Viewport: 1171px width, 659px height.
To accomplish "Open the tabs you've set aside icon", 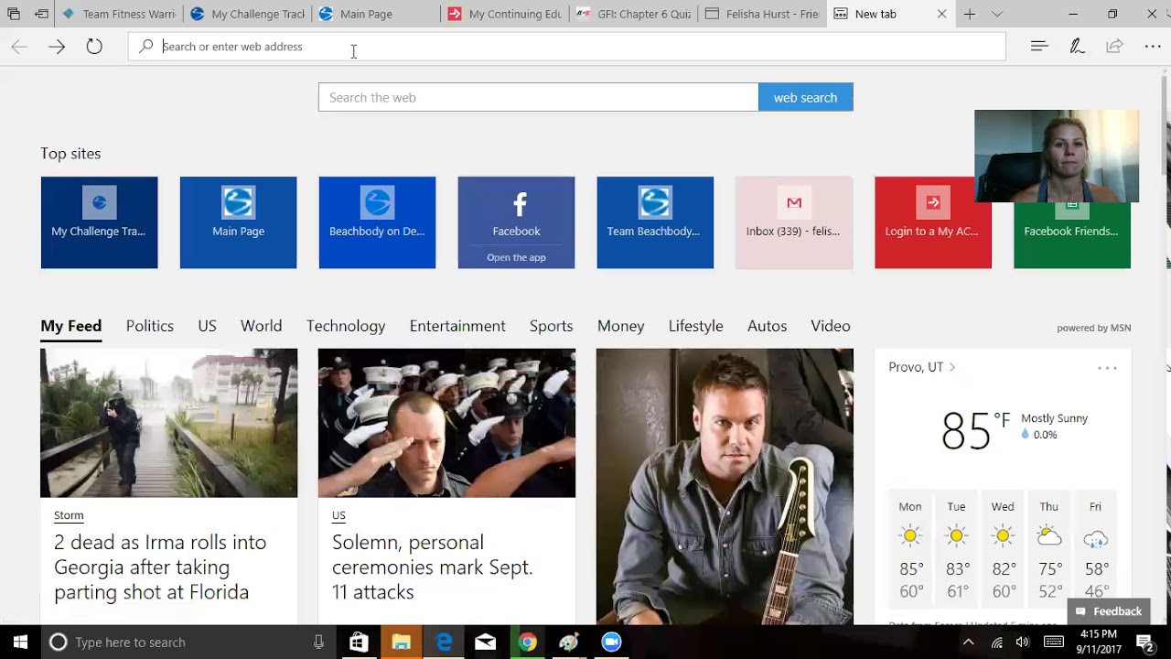I will [x=14, y=14].
